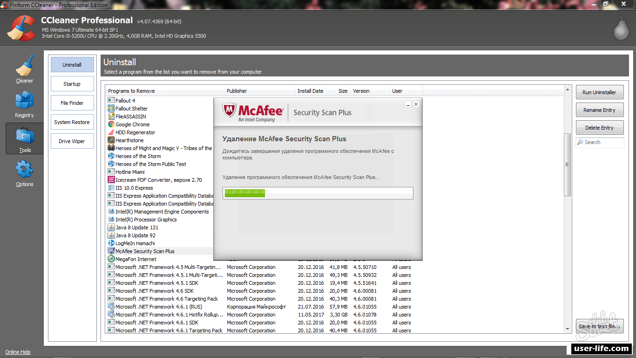The height and width of the screenshot is (358, 636).
Task: Click the Icecream PDF Converter icon
Action: point(111,180)
